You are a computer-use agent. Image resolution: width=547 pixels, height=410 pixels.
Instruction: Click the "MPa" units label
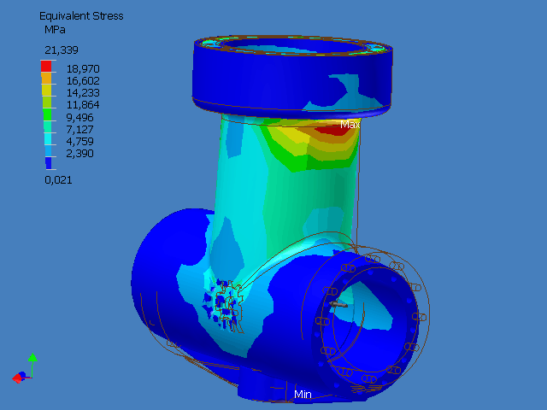click(x=55, y=30)
